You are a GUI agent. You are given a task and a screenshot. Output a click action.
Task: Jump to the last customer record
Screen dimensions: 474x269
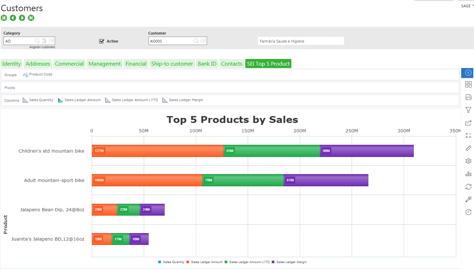(31, 18)
